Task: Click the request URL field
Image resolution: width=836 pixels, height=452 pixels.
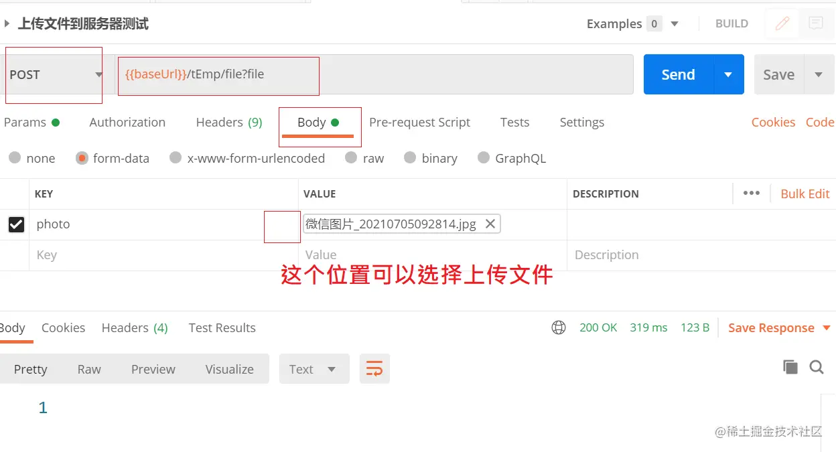Action: [374, 74]
